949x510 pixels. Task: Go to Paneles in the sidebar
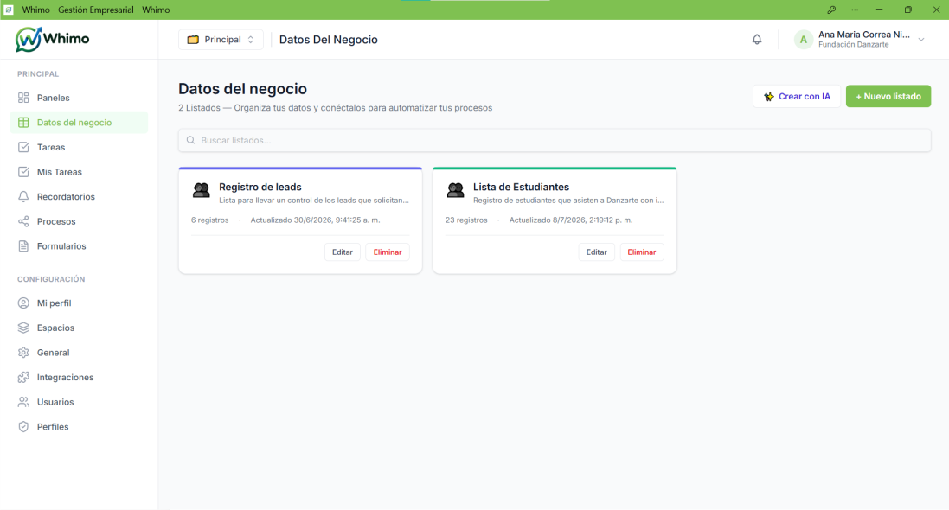click(80, 98)
